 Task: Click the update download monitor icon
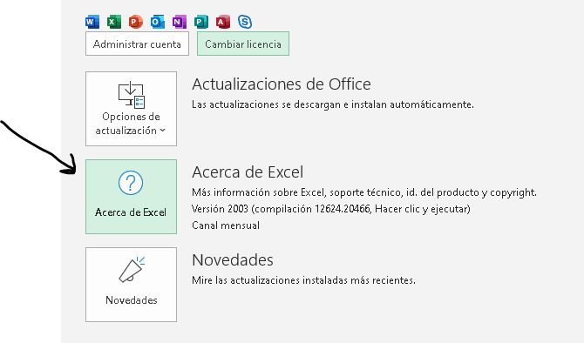point(131,95)
